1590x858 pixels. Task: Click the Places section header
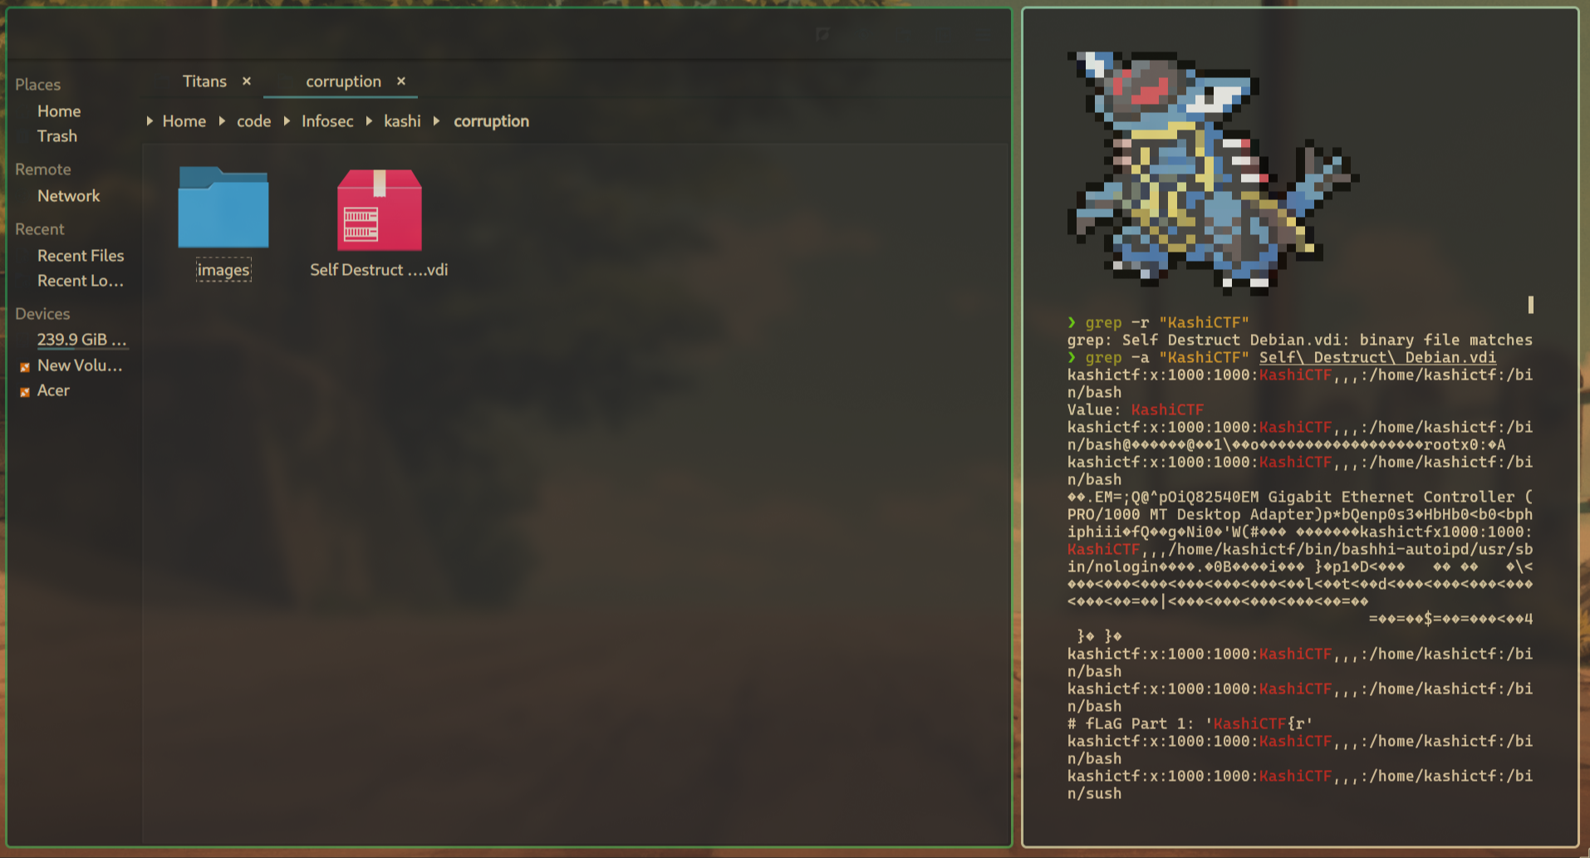pos(37,85)
